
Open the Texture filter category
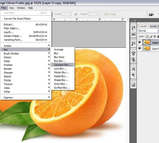[26, 84]
